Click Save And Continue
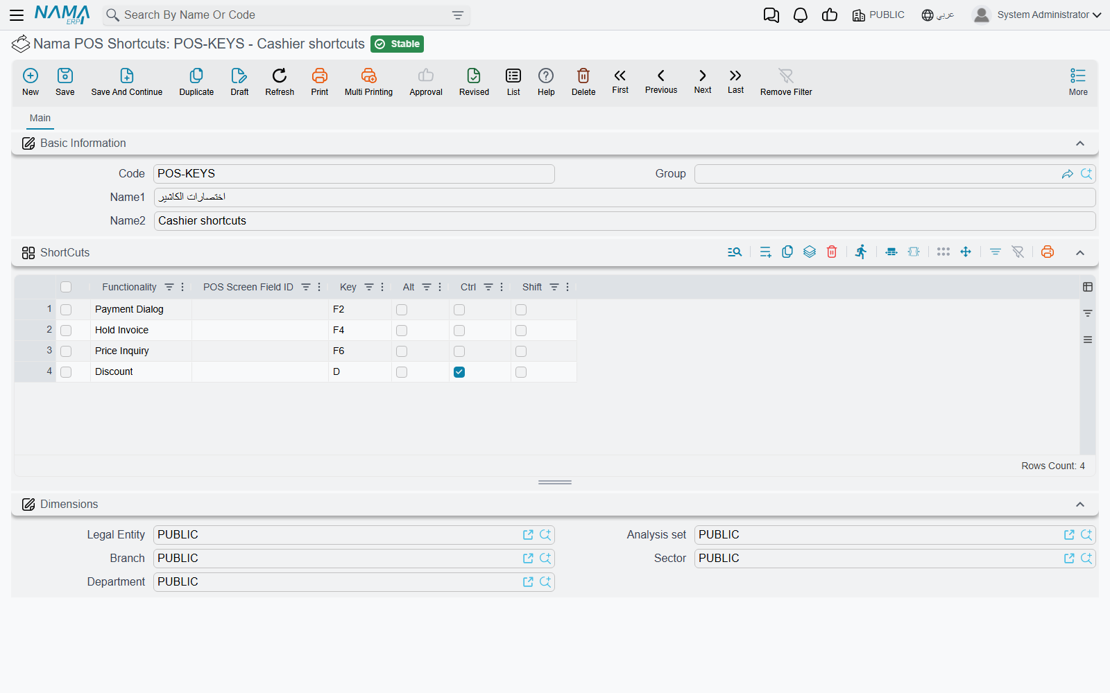Screen dimensions: 1110x693 (127, 82)
